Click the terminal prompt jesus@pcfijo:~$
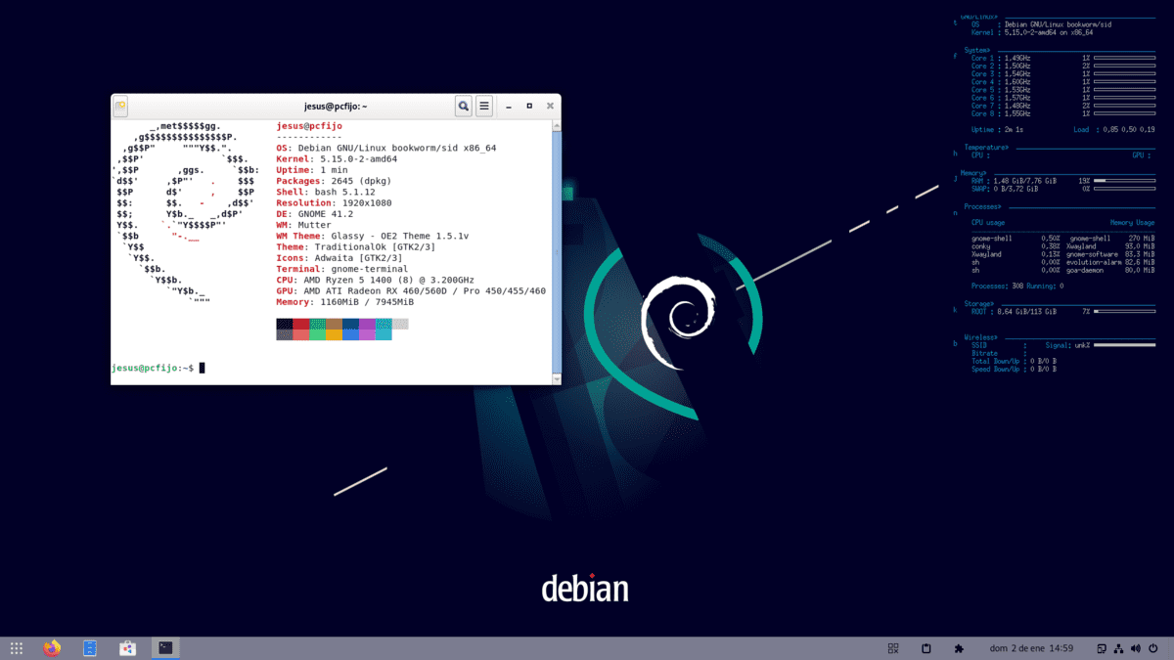 (x=153, y=368)
